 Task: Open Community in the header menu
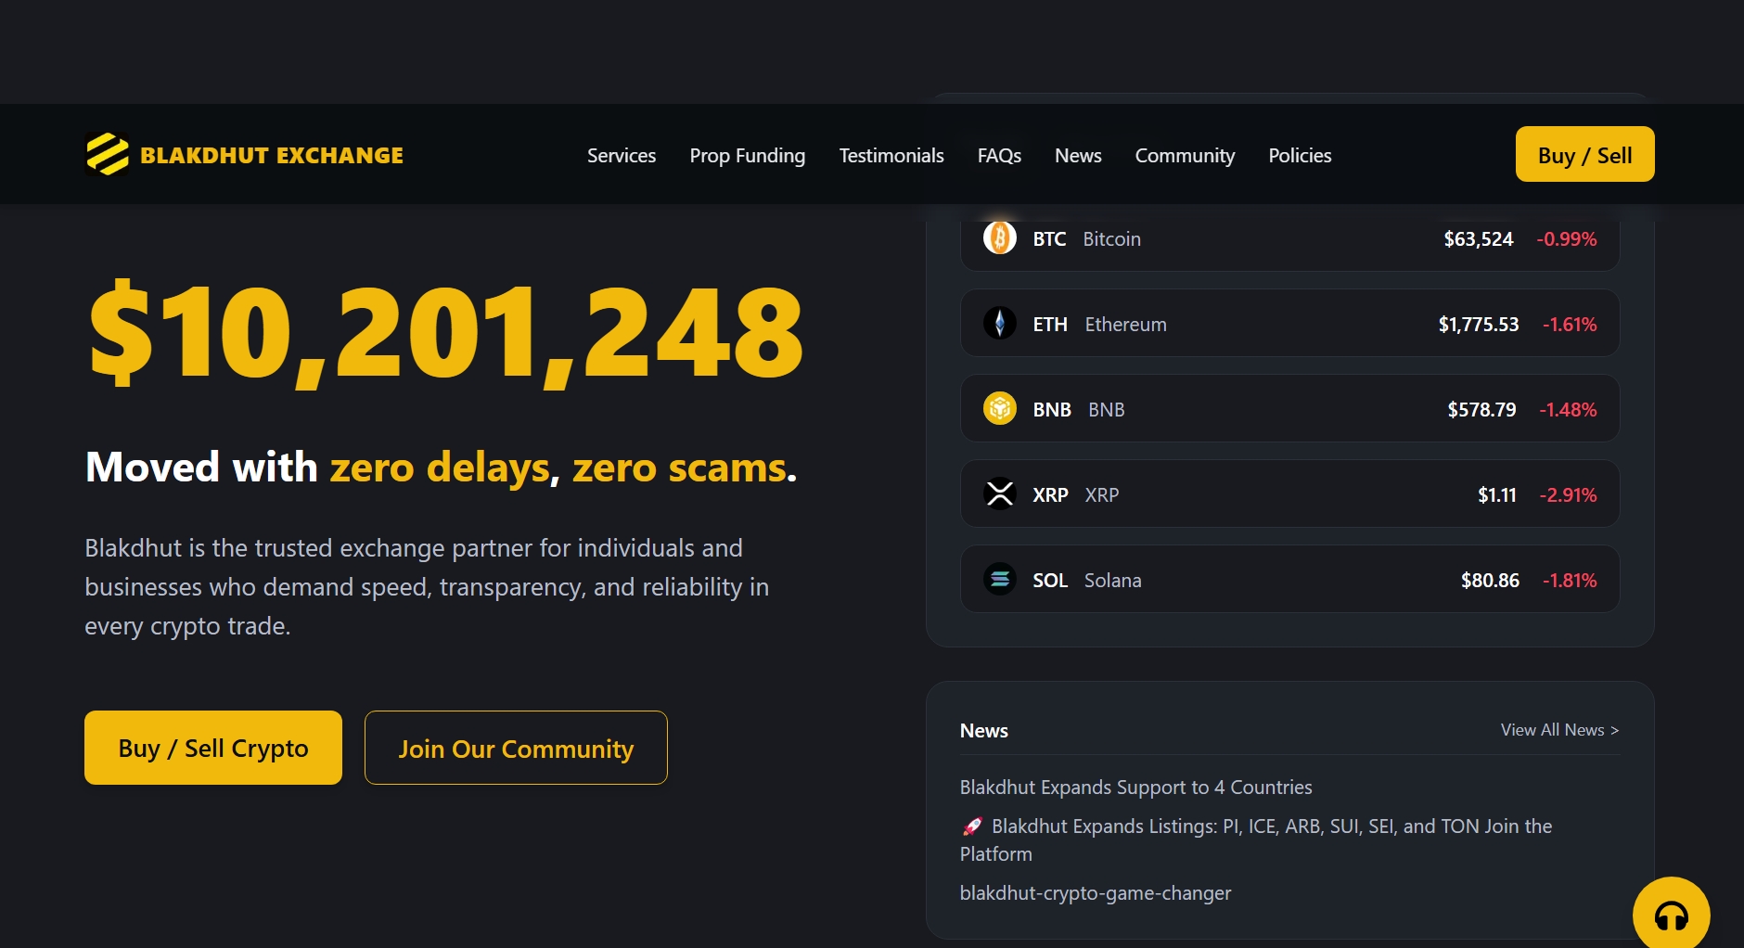[1186, 156]
